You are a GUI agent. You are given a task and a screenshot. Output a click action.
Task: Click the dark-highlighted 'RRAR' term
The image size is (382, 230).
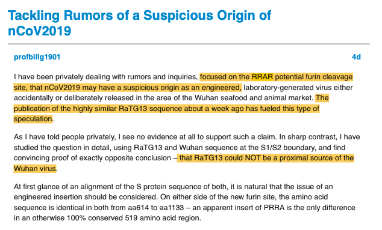[x=262, y=77]
